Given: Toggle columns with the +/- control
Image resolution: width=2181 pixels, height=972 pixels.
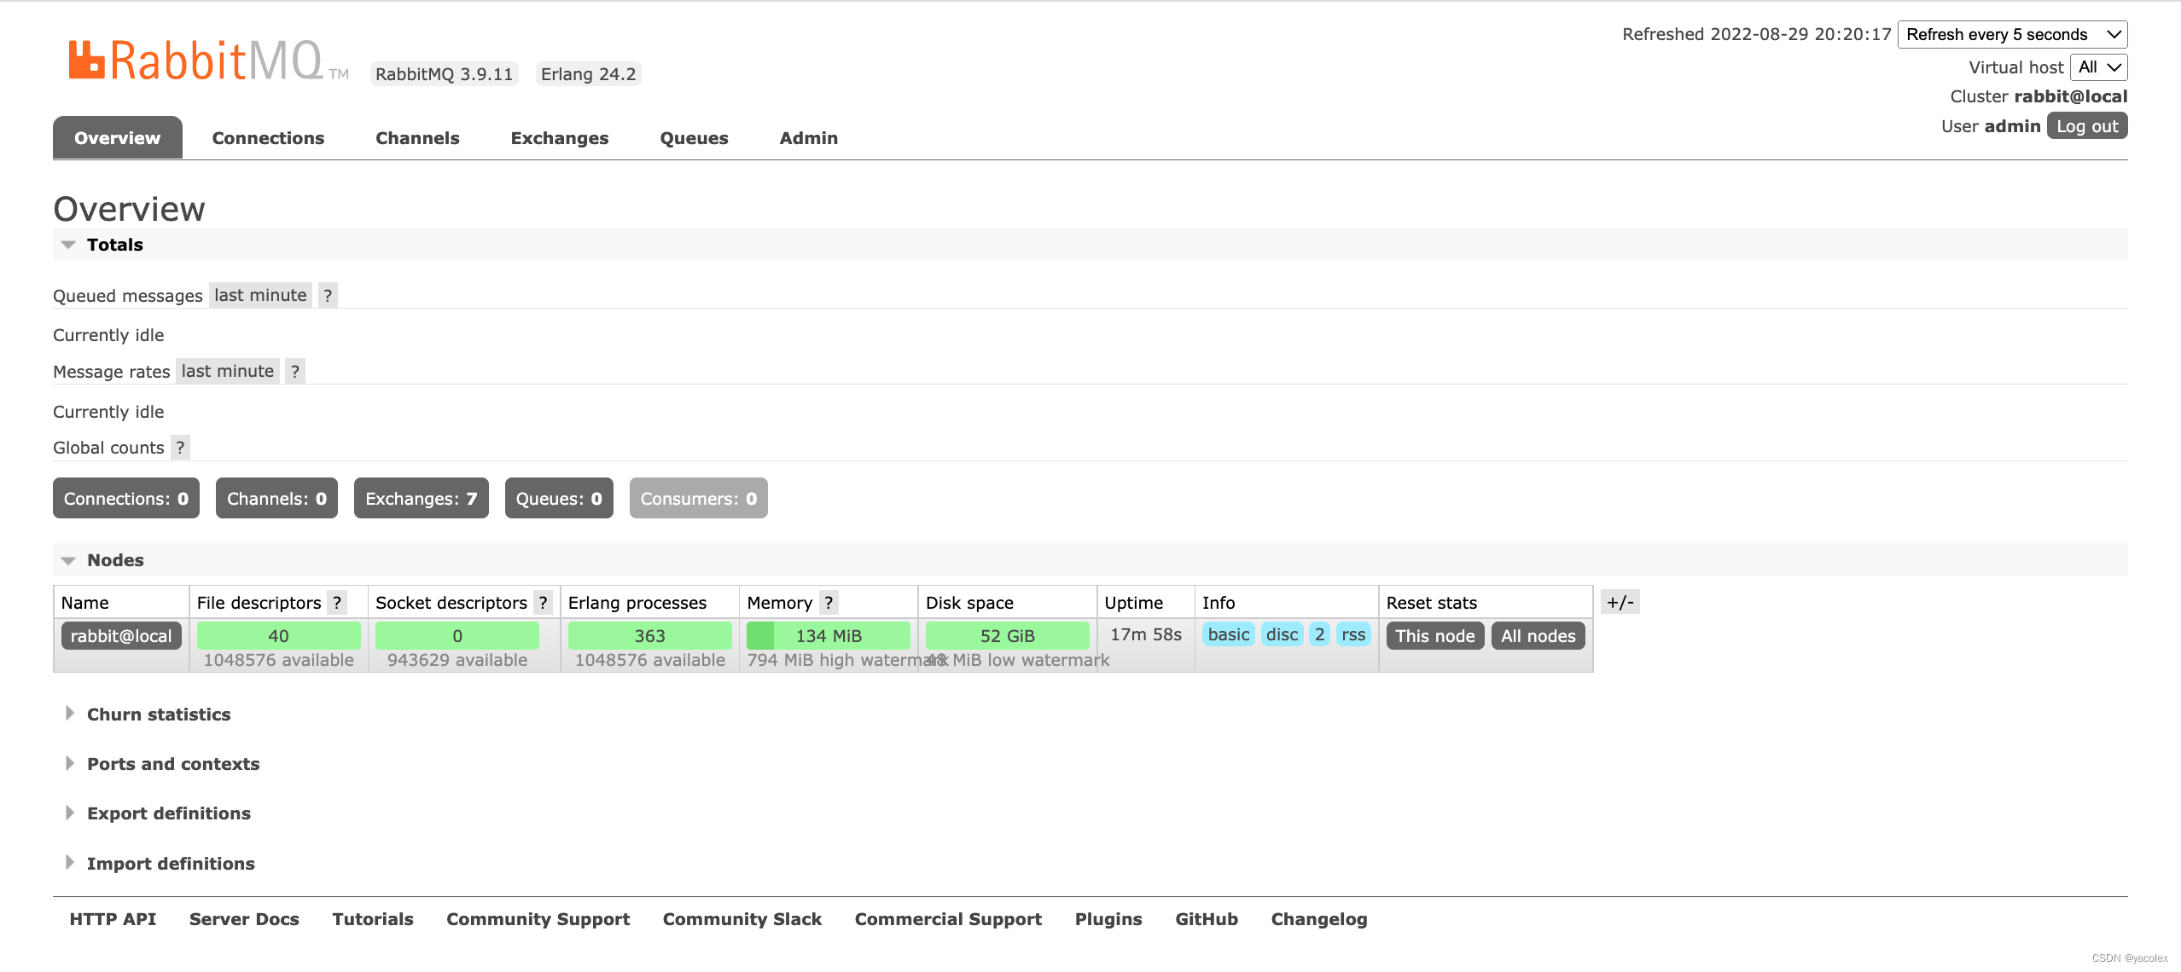Looking at the screenshot, I should tap(1620, 602).
